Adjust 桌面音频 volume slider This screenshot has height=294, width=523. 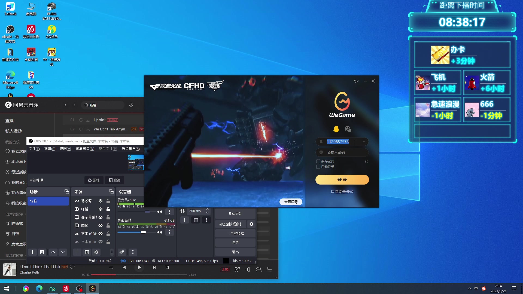(x=143, y=232)
